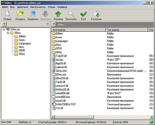Select unrar3.dll file name
The height and width of the screenshot is (125, 155).
(61, 101)
